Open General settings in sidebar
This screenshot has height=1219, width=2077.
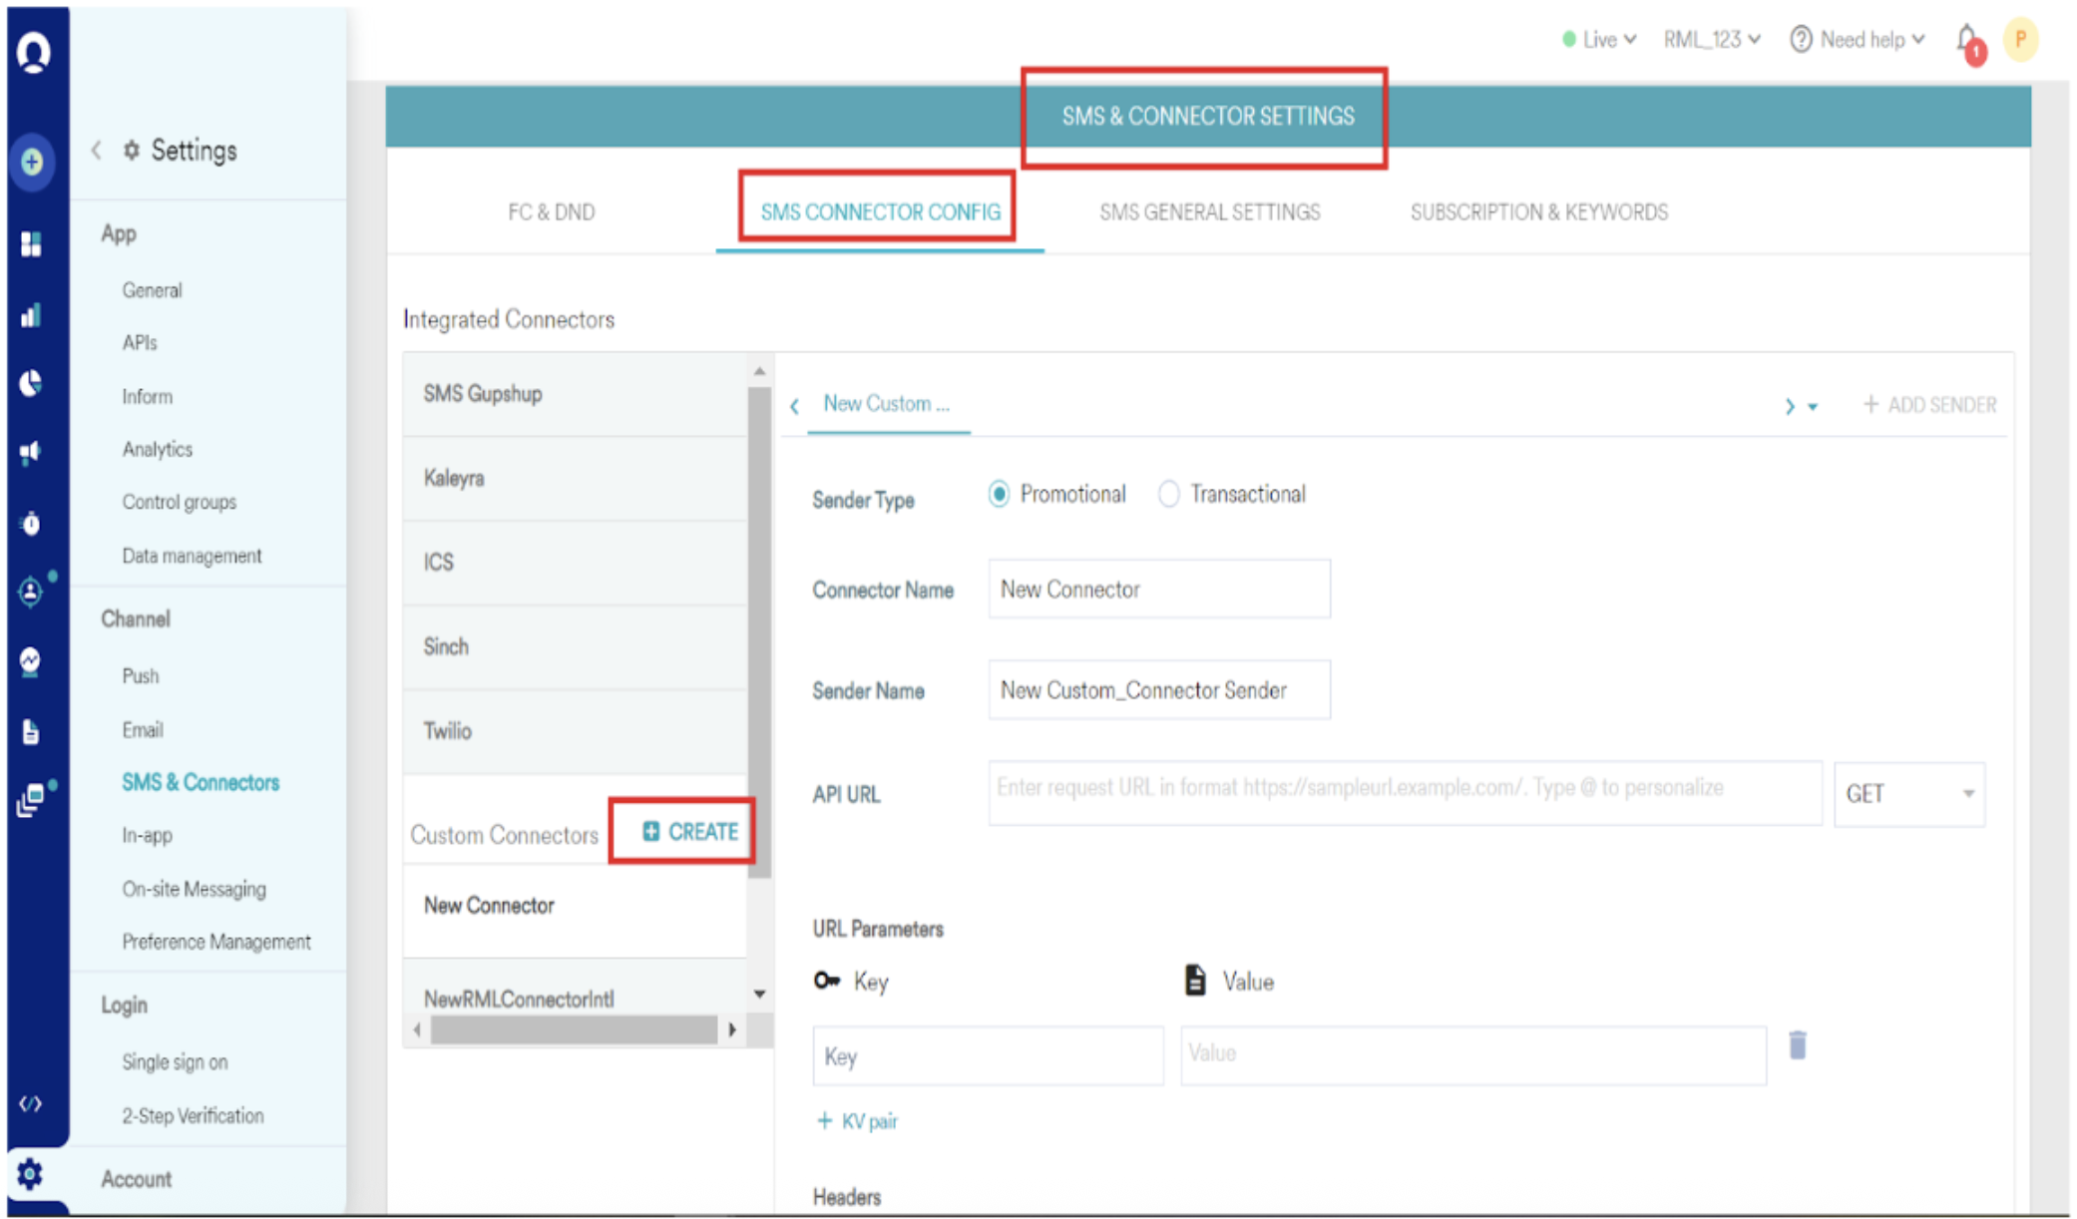click(x=152, y=290)
